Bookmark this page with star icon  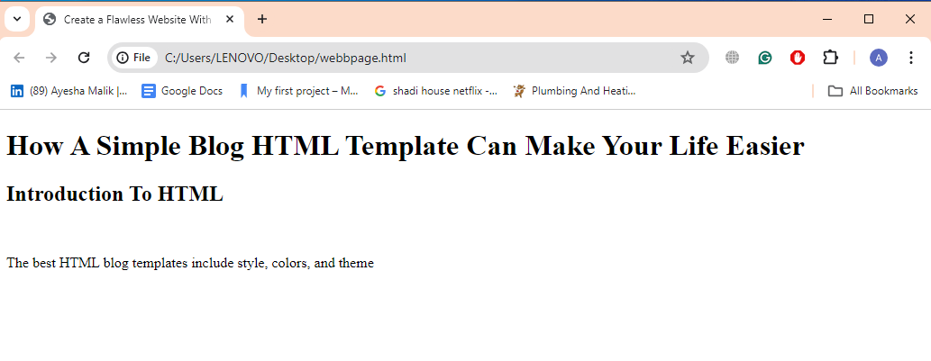[687, 58]
